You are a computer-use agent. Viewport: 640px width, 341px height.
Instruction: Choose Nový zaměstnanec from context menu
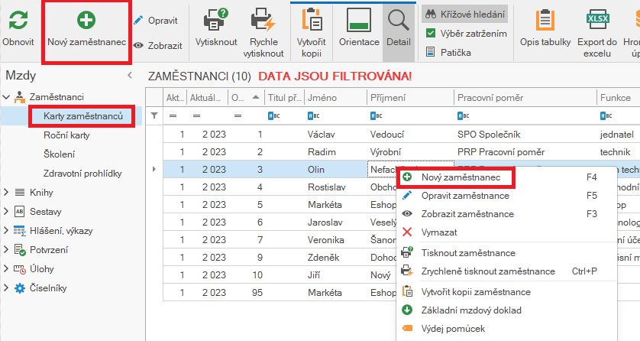[x=506, y=177]
